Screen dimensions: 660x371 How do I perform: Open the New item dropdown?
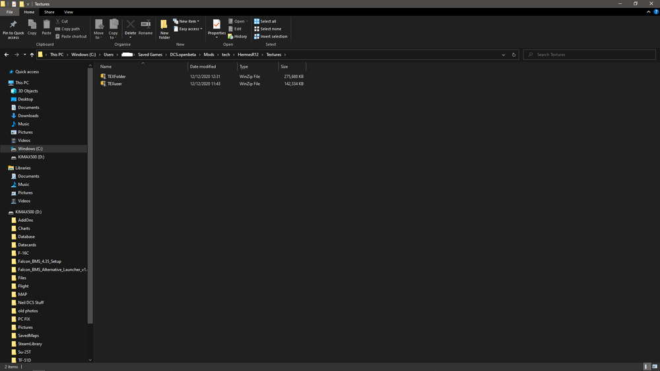186,21
